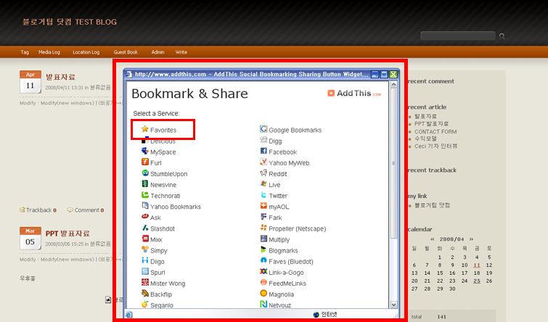Go to next calendar month
The image size is (548, 322).
point(471,239)
